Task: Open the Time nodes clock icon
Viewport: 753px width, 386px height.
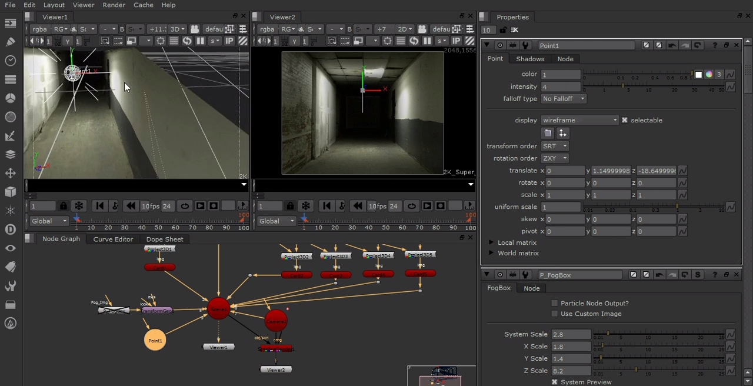Action: (10, 61)
